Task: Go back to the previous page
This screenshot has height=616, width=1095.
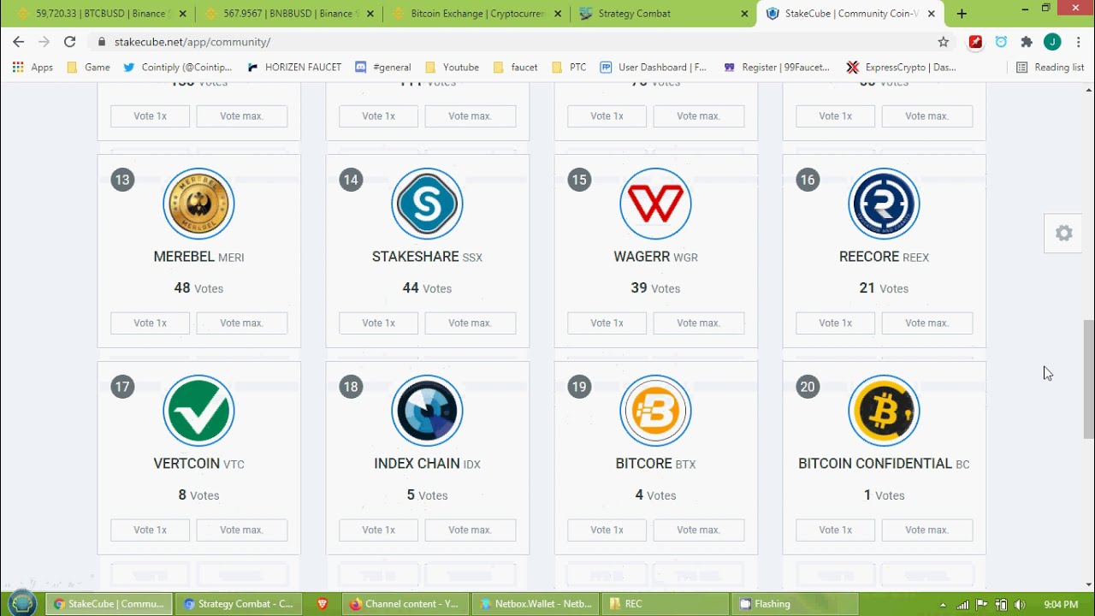Action: click(x=19, y=42)
